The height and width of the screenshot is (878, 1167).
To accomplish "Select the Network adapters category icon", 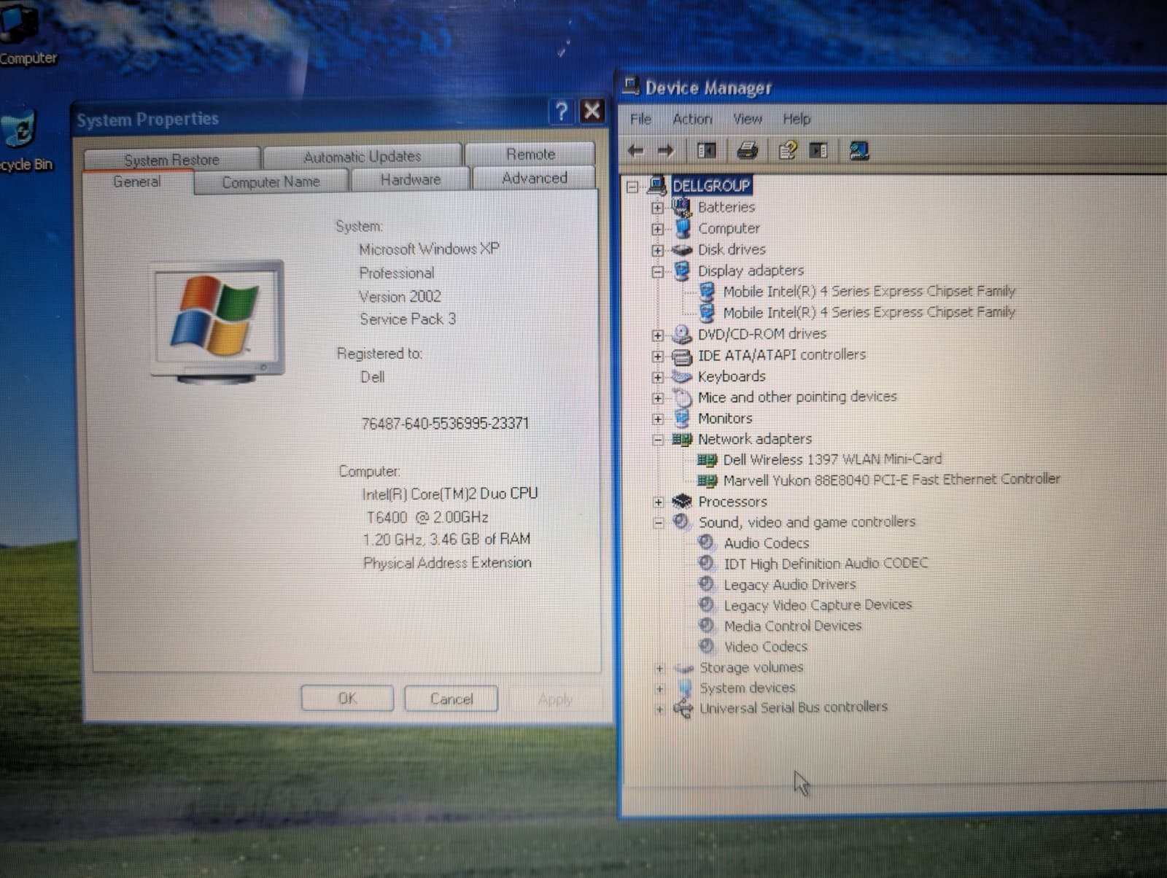I will pyautogui.click(x=682, y=439).
